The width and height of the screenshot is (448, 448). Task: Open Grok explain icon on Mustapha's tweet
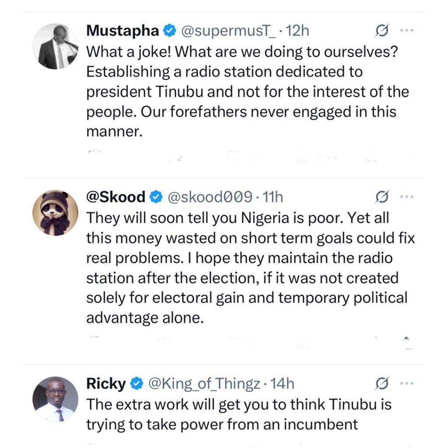tap(381, 31)
